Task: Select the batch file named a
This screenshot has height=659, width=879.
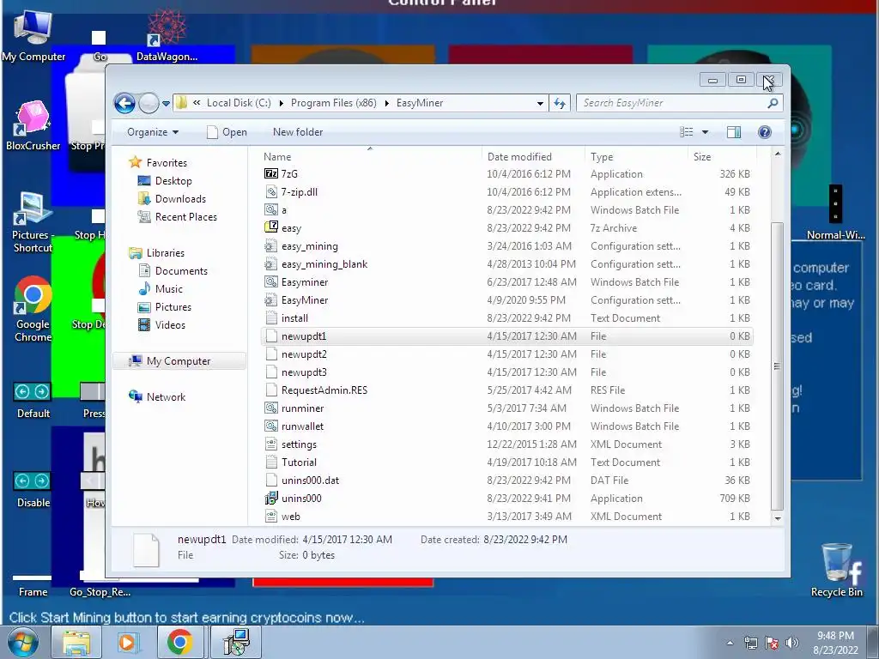Action: [x=283, y=210]
